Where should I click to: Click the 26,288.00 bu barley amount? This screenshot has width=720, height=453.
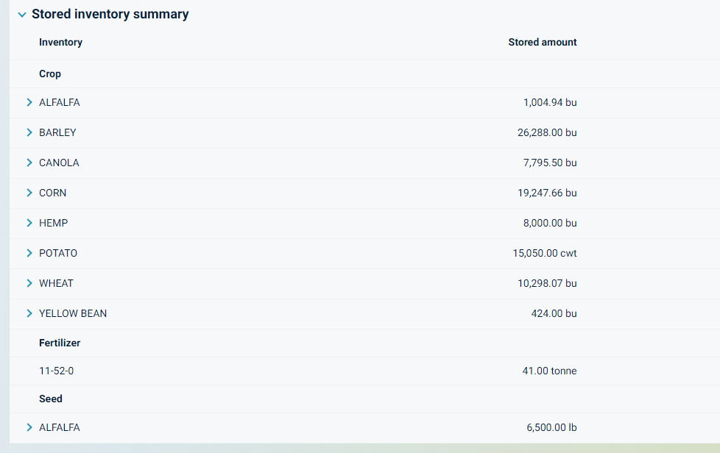point(547,133)
